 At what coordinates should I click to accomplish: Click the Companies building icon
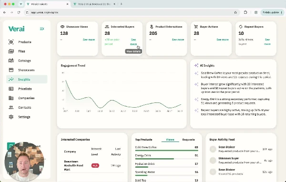tap(11, 98)
